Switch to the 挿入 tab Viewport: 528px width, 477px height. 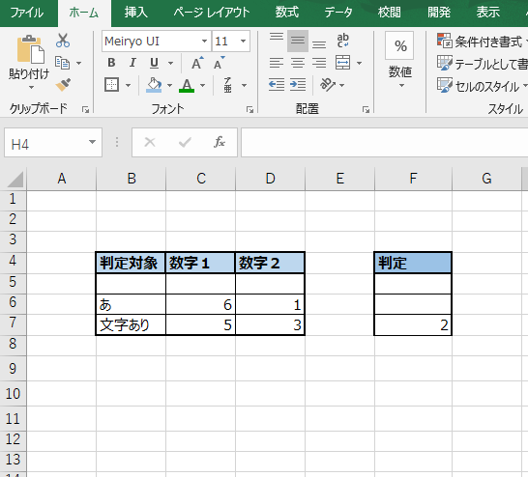(x=136, y=13)
